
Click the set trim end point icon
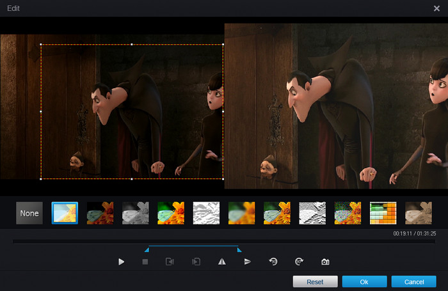click(x=196, y=262)
